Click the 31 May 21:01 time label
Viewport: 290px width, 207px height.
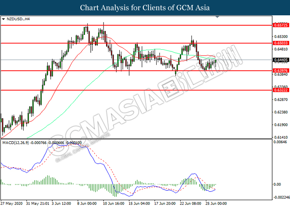point(38,204)
